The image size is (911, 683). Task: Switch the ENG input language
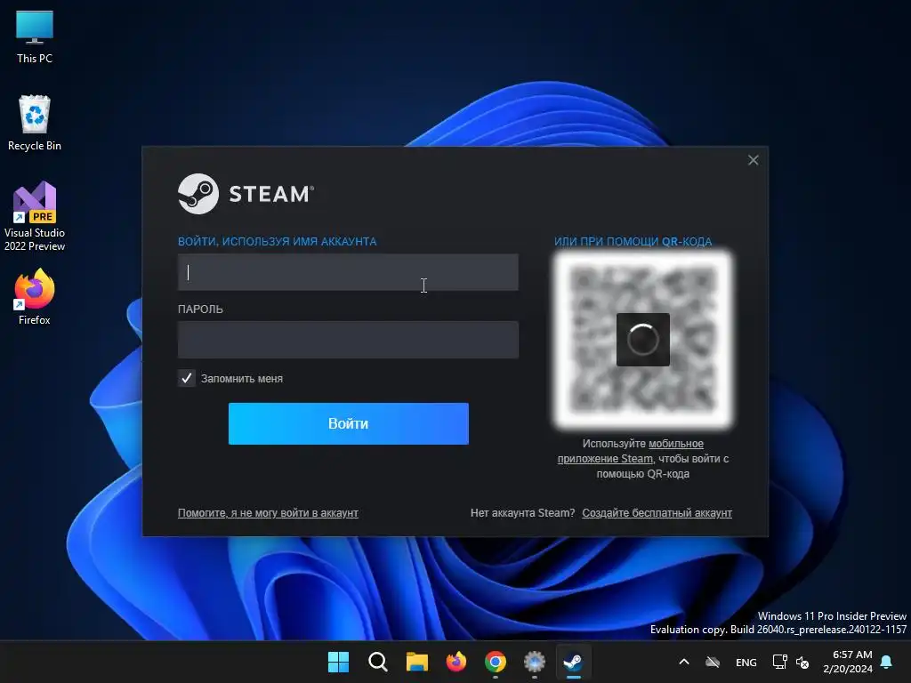(746, 662)
